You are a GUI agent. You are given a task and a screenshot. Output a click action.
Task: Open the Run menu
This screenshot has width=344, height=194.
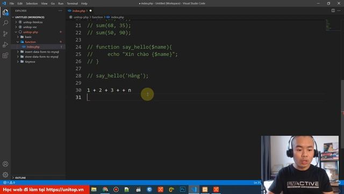point(61,4)
